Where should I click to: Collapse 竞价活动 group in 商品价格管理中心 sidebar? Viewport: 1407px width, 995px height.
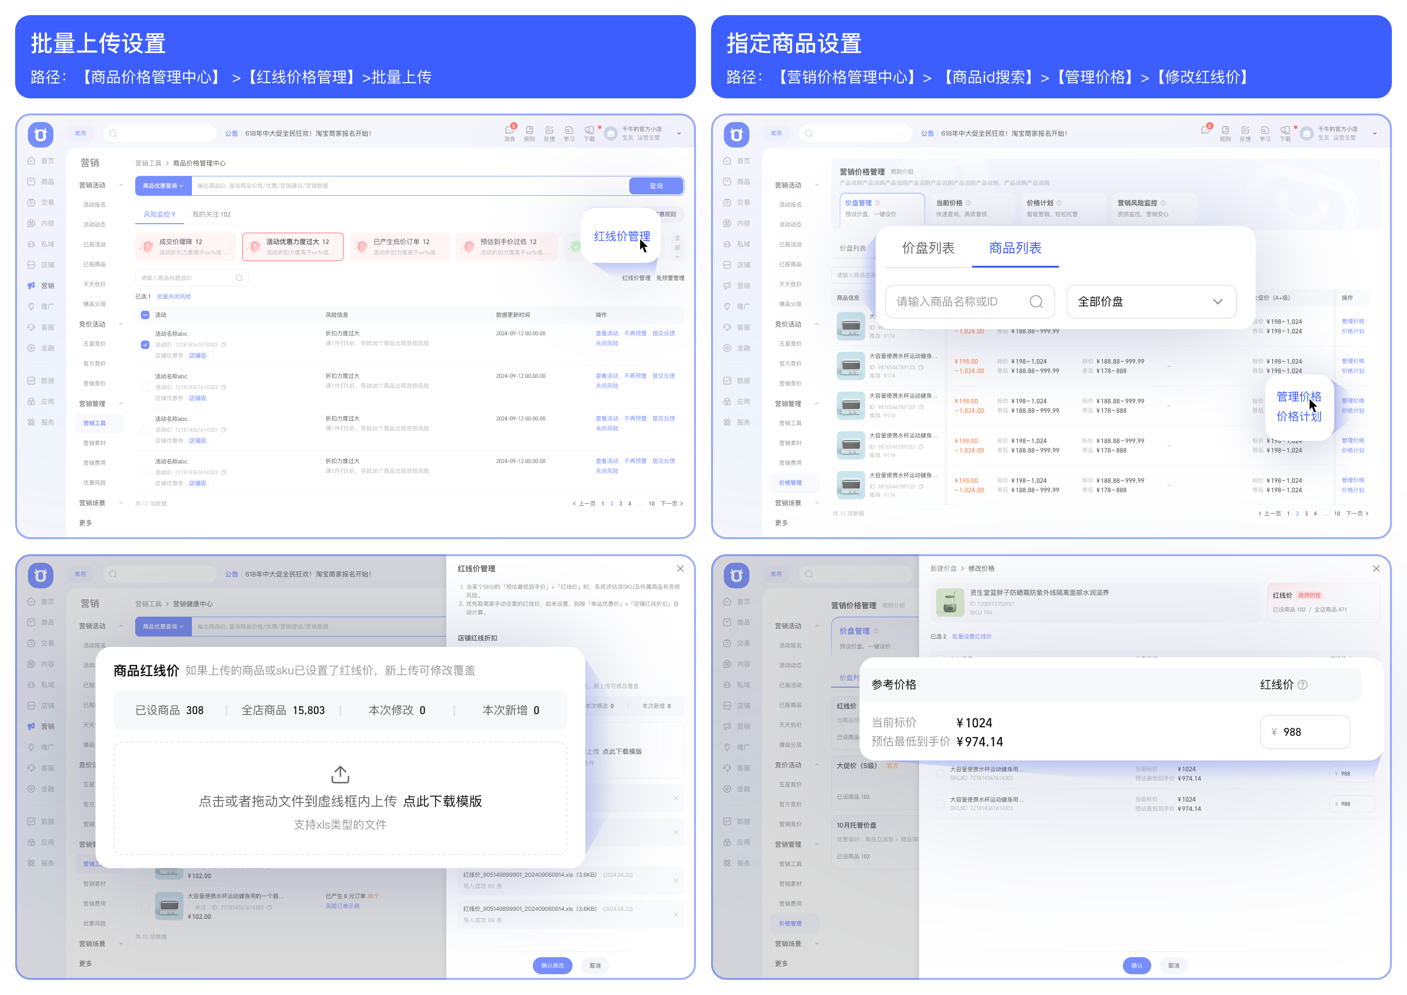click(x=121, y=324)
